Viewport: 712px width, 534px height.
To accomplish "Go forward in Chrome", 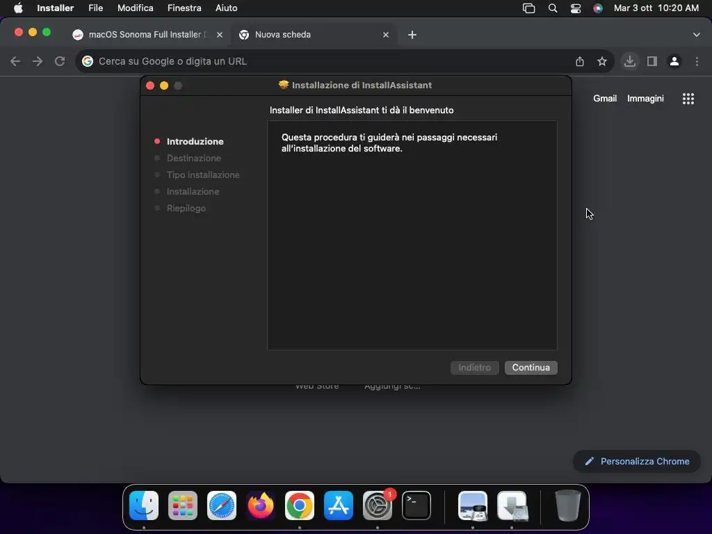I will click(38, 61).
